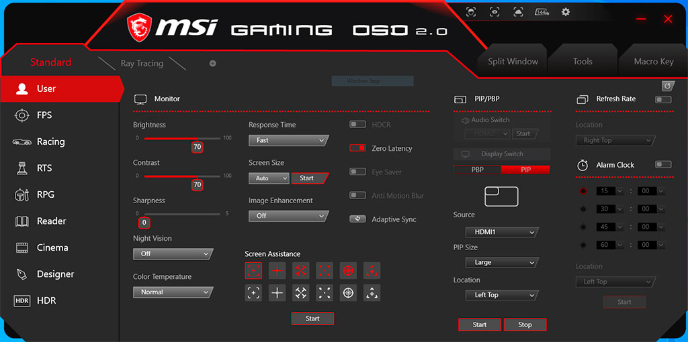The height and width of the screenshot is (342, 688).
Task: Select the white plain cross crosshair
Action: point(277,292)
